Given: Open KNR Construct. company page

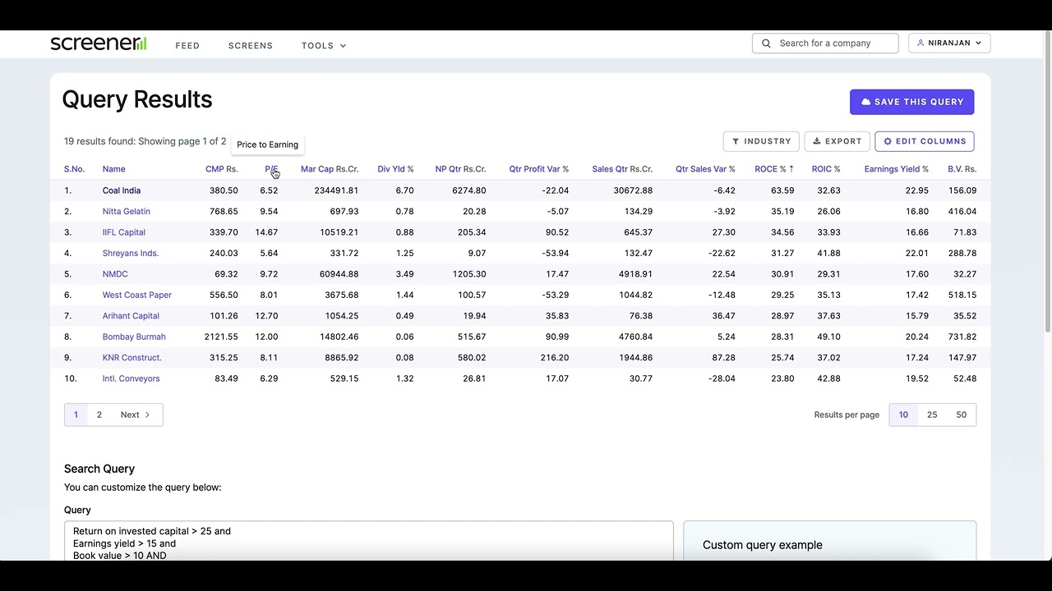Looking at the screenshot, I should click(132, 358).
